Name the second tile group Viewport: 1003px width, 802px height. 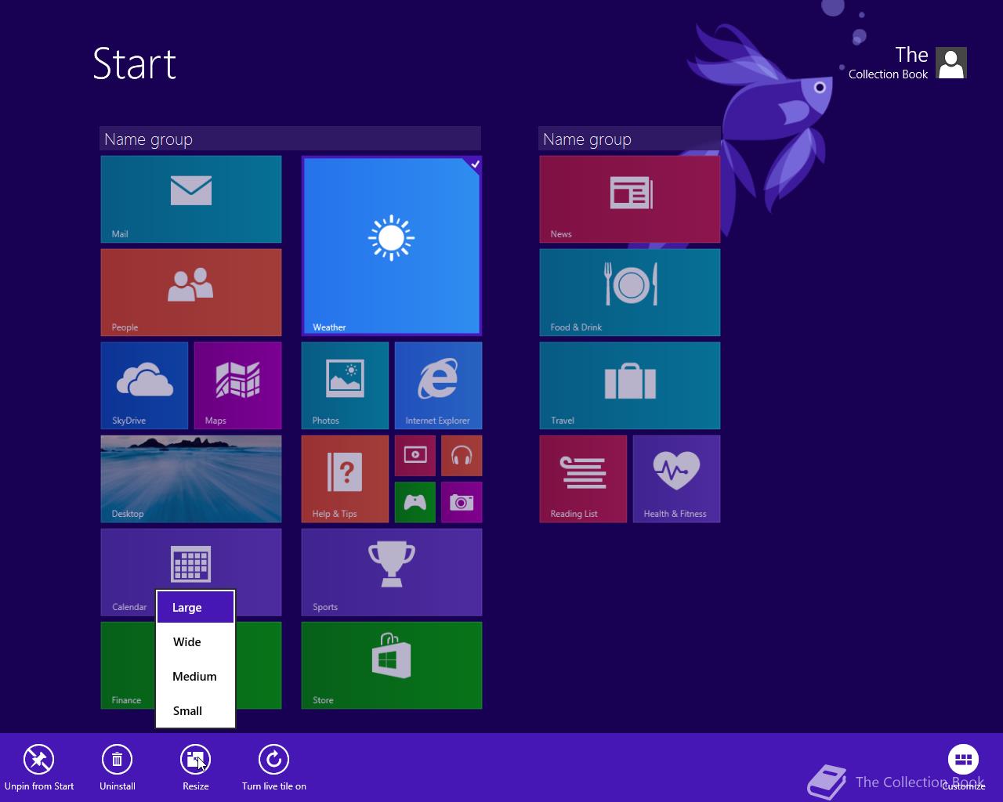[x=630, y=139]
